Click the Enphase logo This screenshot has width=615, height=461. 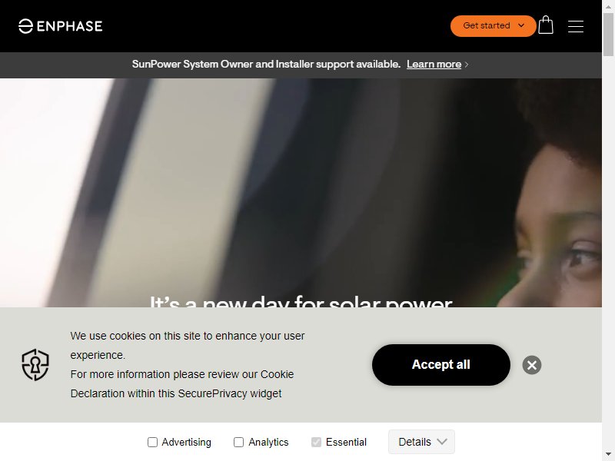pos(61,26)
